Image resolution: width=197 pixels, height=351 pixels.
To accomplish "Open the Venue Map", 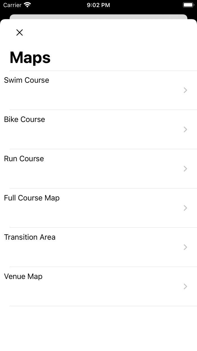I will tap(23, 276).
